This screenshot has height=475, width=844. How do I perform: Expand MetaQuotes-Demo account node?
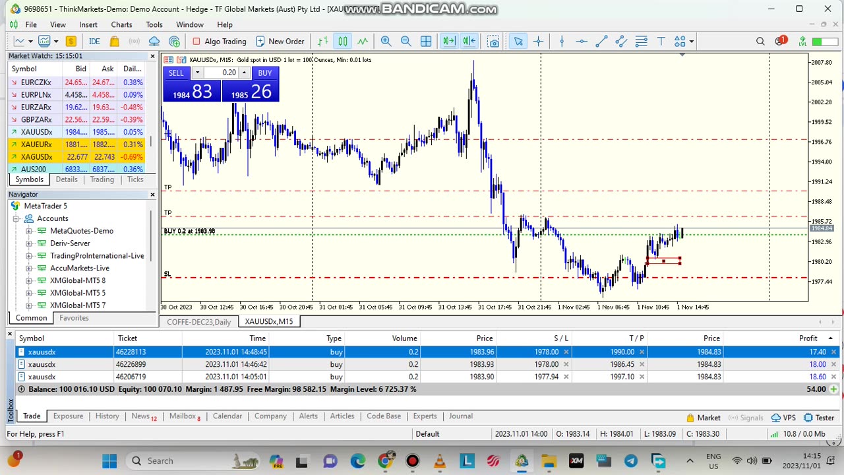(28, 231)
